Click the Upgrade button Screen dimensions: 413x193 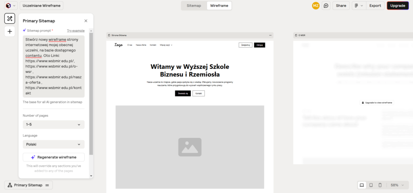pyautogui.click(x=398, y=6)
